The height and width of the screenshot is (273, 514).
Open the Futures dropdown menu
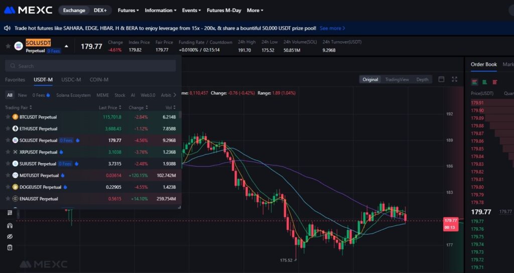click(128, 10)
